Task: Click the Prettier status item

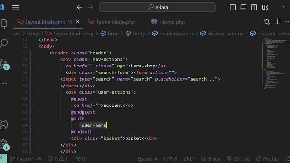Action: [268, 159]
